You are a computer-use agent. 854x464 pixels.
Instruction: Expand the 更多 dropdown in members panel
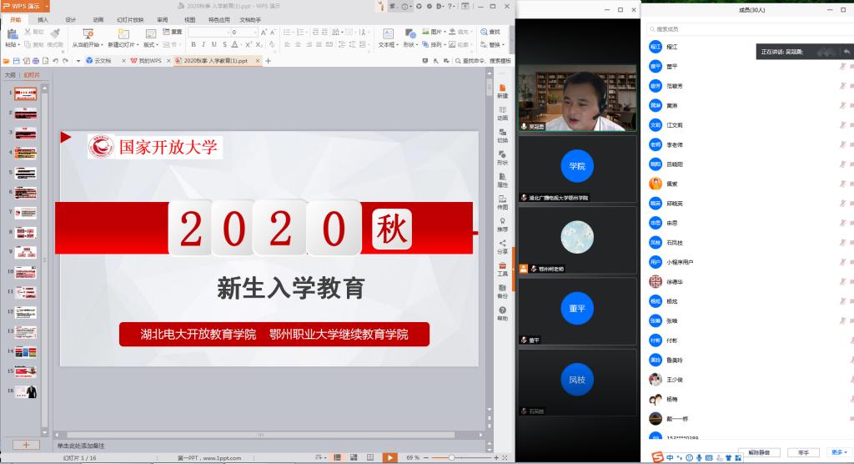[837, 452]
